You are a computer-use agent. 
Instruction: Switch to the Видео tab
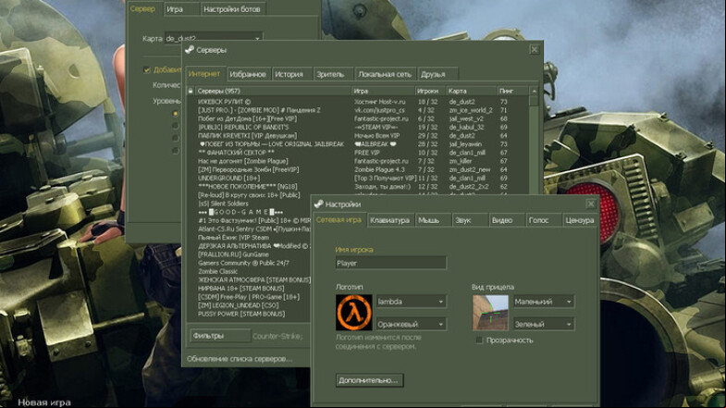click(x=507, y=220)
